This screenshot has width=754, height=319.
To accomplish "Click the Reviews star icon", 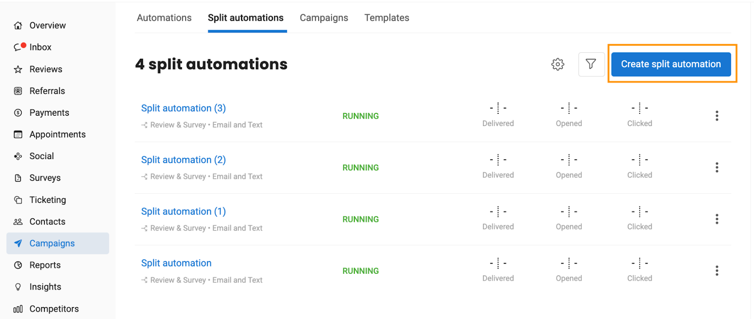I will (x=18, y=69).
